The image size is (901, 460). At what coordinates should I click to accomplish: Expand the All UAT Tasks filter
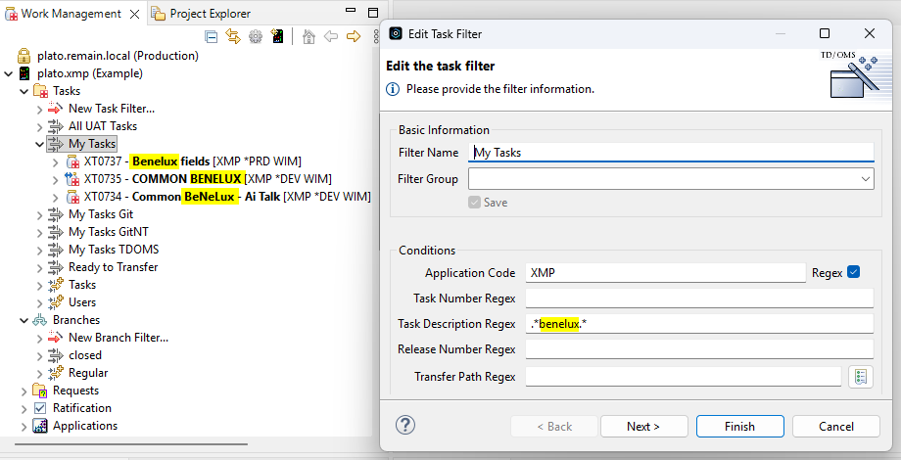(x=40, y=126)
